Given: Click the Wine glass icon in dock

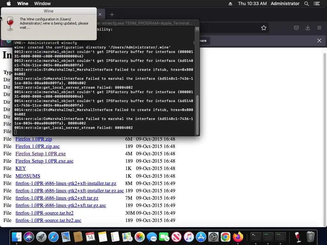Looking at the screenshot, I should pyautogui.click(x=298, y=237).
